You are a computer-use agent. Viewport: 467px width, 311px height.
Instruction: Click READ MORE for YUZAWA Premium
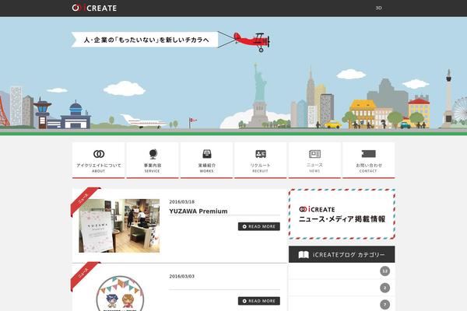click(259, 226)
